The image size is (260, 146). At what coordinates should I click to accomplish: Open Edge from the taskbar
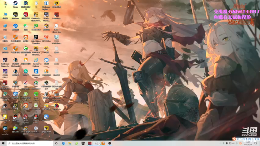coord(63,143)
